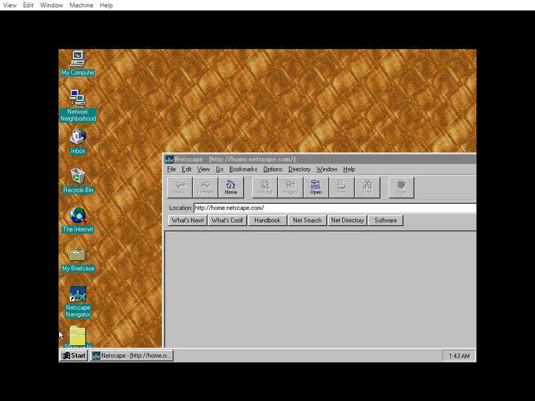Open the Options menu

(273, 169)
